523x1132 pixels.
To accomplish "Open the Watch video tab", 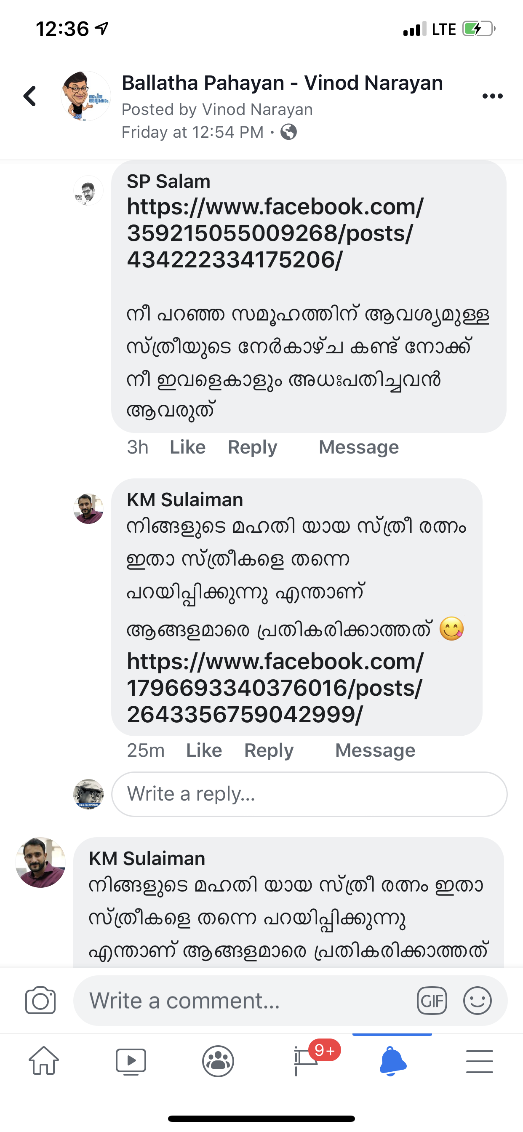I will [x=131, y=1061].
